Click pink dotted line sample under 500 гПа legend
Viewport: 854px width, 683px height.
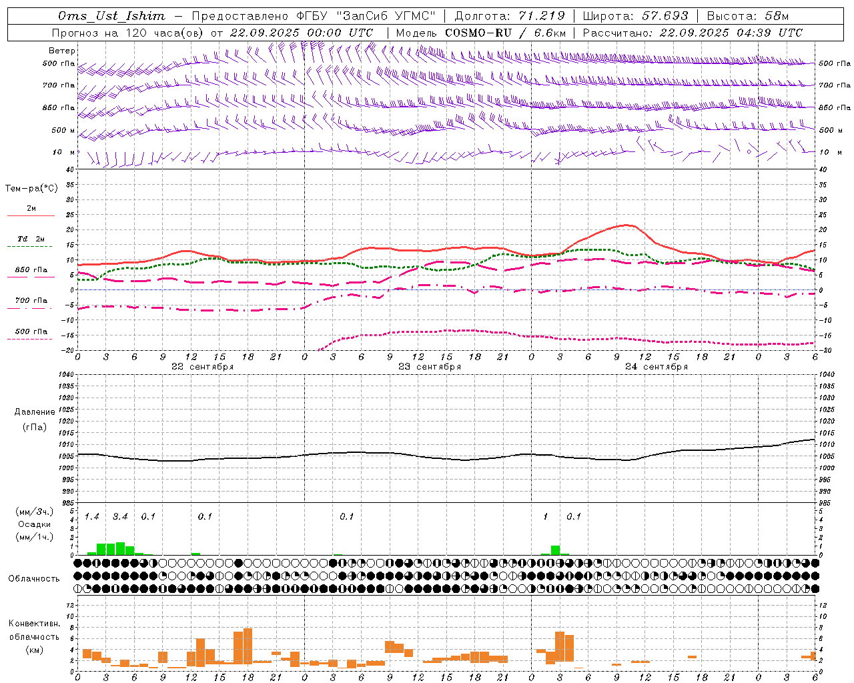(29, 339)
